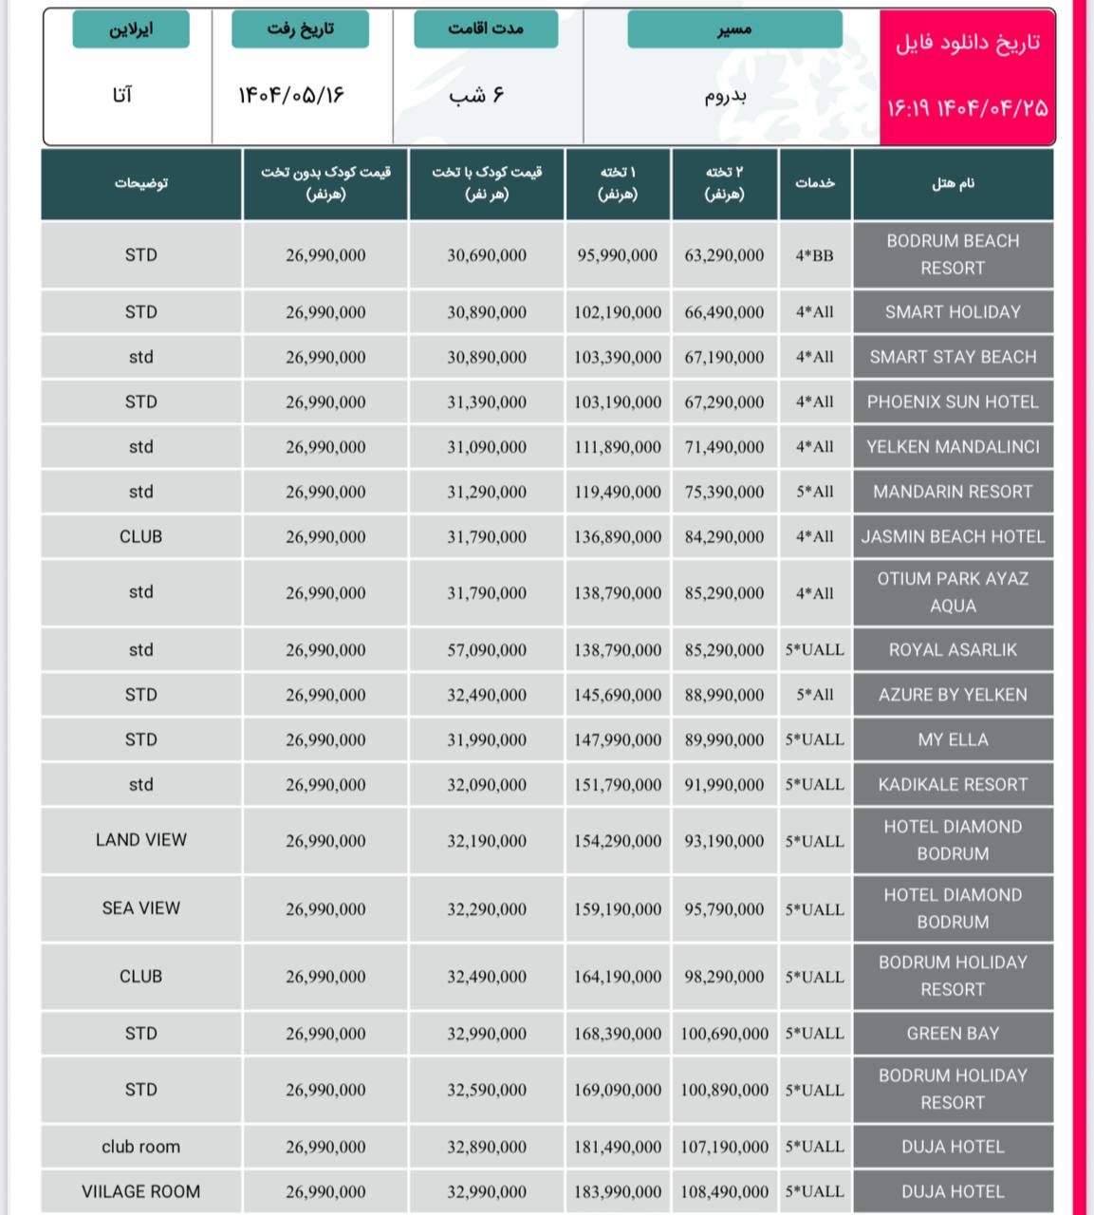Click the ۲ تخته column header
Screen dimensions: 1094x1215
point(724,184)
